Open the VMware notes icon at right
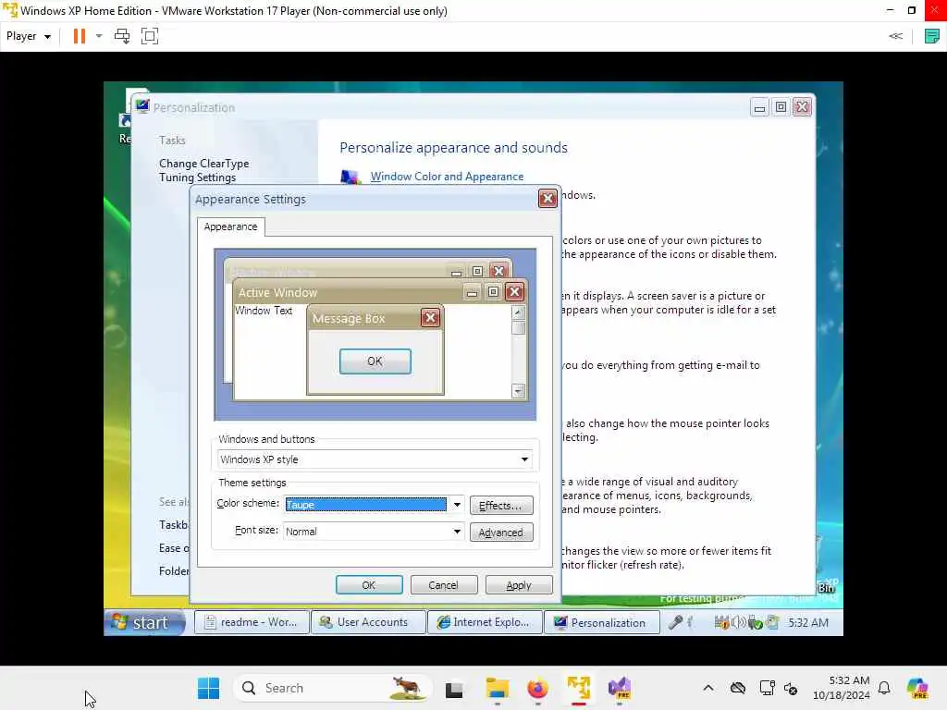 click(x=932, y=36)
